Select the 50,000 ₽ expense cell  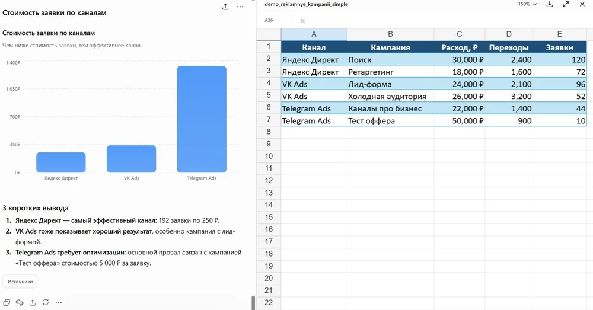(x=460, y=121)
